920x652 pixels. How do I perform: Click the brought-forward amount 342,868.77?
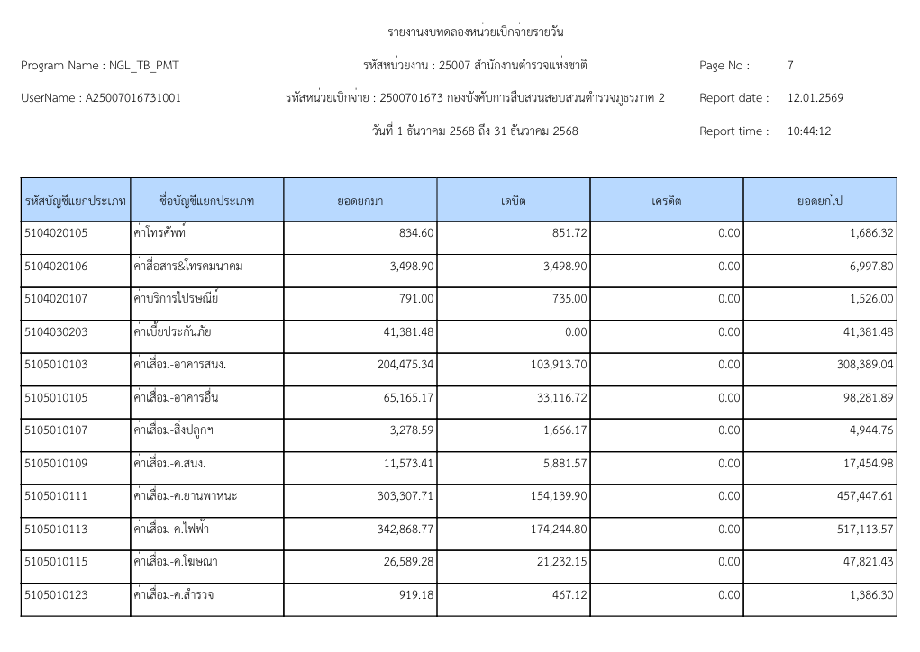point(405,530)
